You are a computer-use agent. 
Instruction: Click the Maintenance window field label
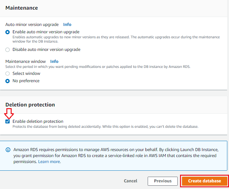26,62
